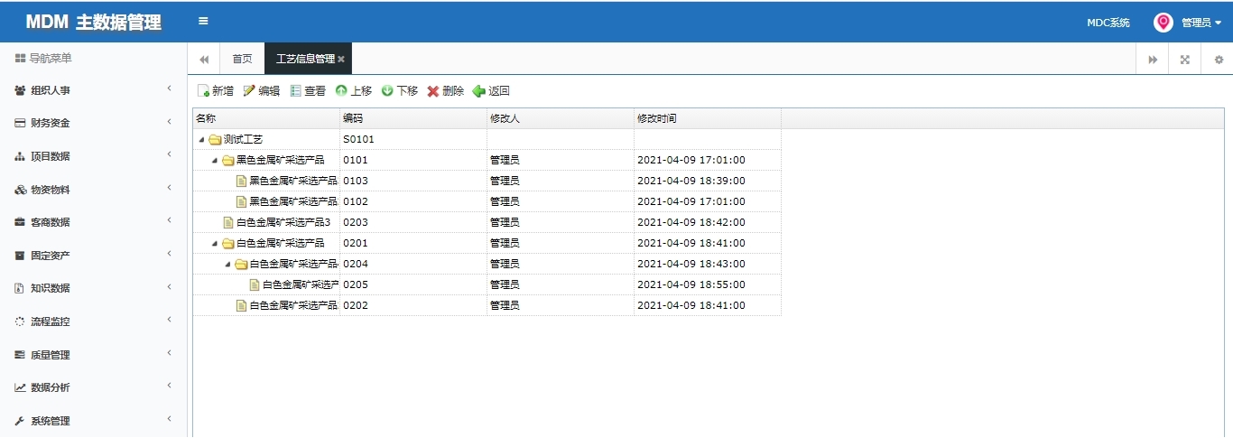
Task: Click the 编码 column header
Action: tap(413, 118)
